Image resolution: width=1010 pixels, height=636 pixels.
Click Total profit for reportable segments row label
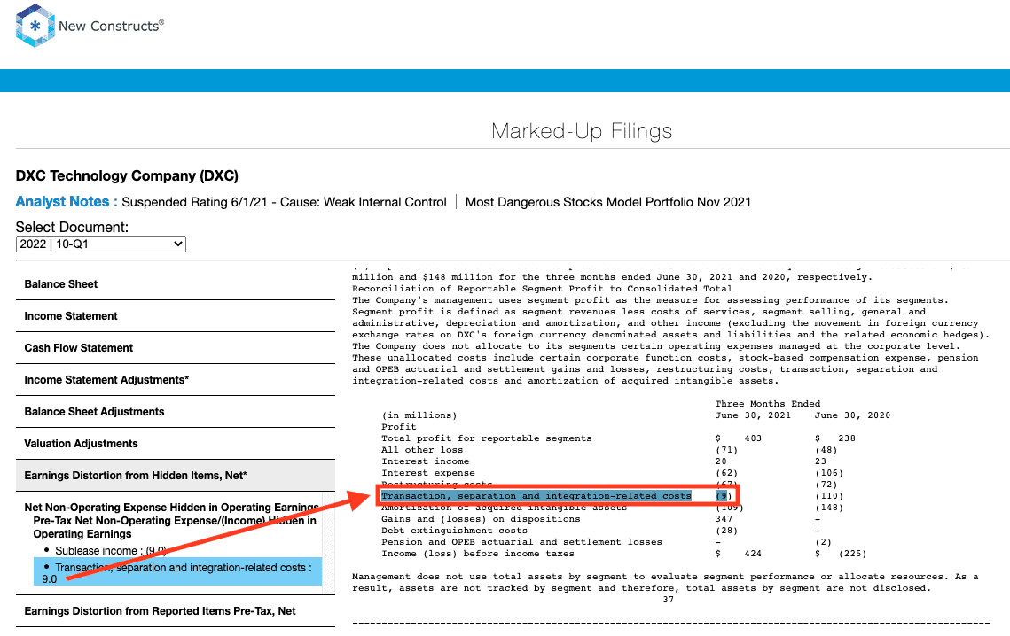click(x=486, y=438)
